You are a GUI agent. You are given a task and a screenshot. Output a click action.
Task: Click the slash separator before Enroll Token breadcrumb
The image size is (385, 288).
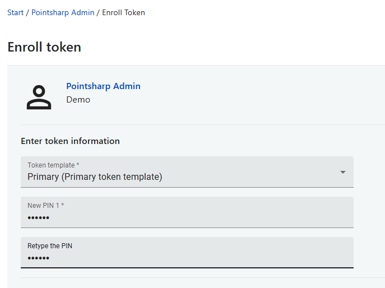[x=98, y=12]
